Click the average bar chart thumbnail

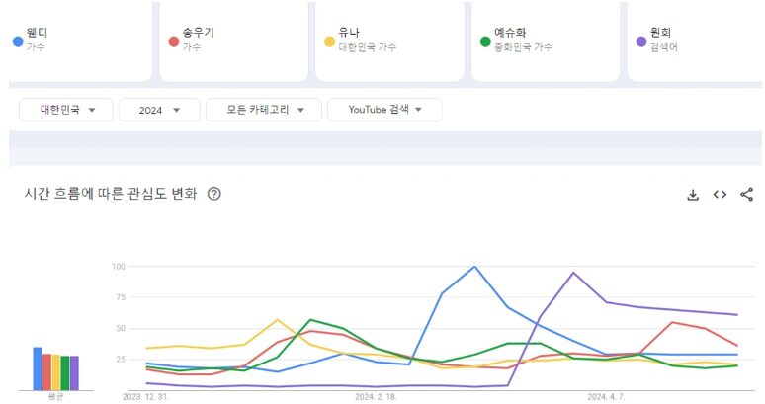(55, 368)
